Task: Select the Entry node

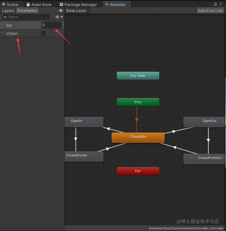Action: click(138, 102)
